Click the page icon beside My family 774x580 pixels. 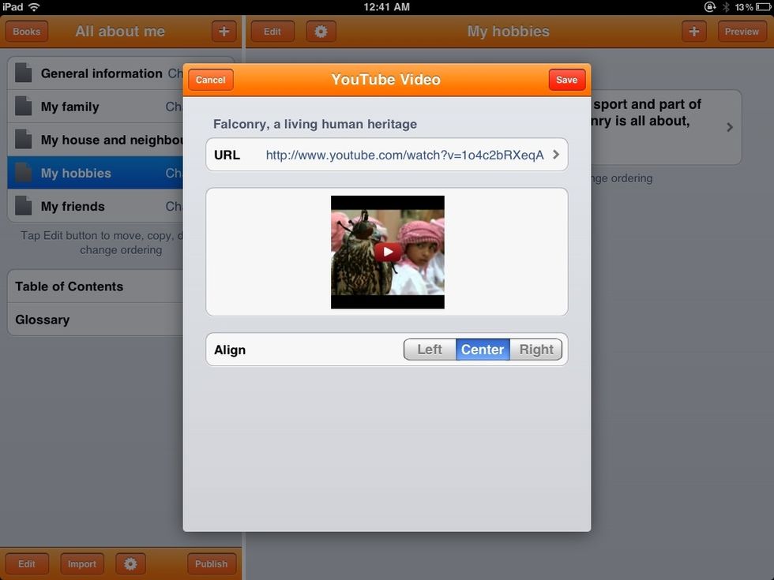coord(24,106)
